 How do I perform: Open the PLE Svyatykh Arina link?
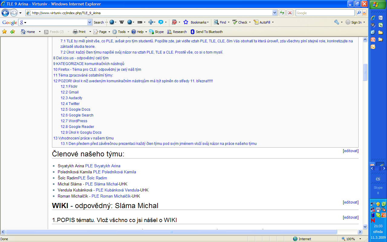coord(103,166)
